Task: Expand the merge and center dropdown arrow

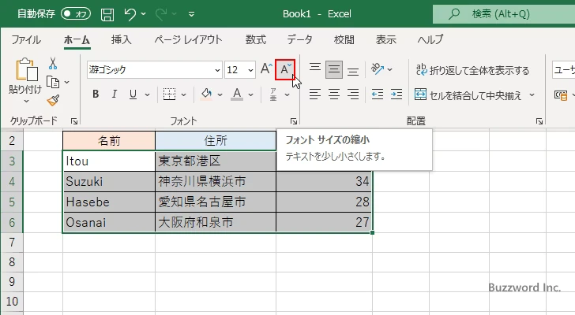Action: (532, 95)
